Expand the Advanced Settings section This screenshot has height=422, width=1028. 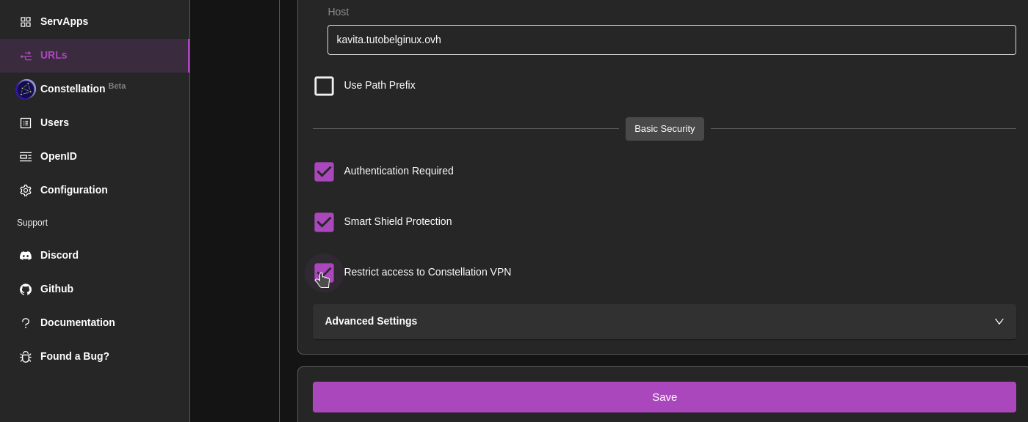click(x=664, y=322)
